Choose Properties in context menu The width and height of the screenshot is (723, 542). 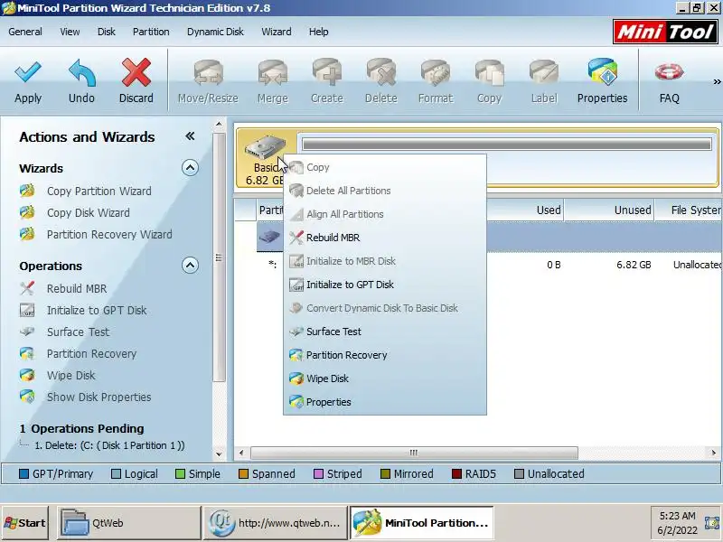385,402
